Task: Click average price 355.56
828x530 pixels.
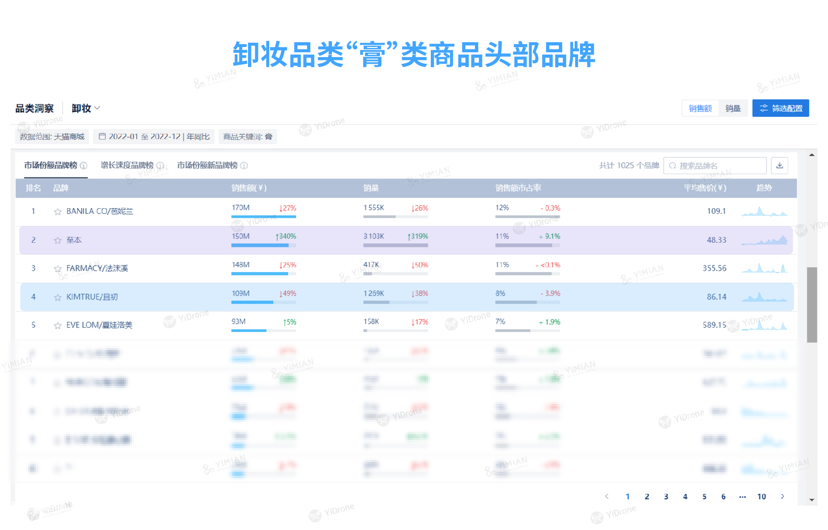Action: 714,268
